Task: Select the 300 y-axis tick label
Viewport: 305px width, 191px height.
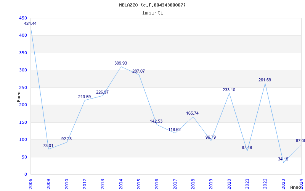Action: [x=23, y=70]
